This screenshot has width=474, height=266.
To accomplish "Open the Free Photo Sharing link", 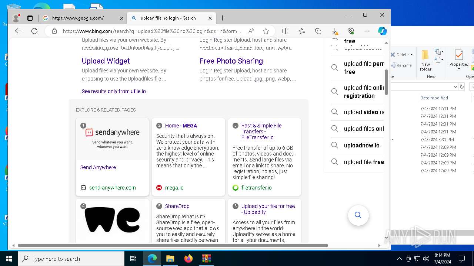I will tap(231, 61).
